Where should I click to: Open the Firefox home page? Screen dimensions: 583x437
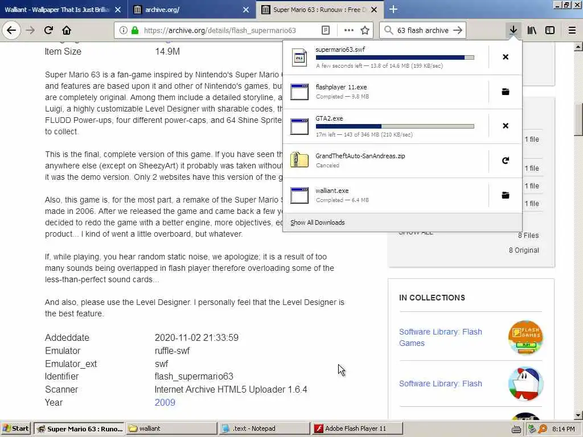pyautogui.click(x=67, y=30)
